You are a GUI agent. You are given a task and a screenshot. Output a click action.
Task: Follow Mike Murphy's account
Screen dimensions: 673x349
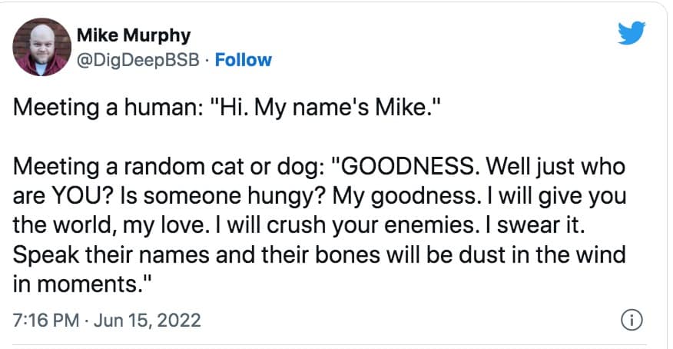coord(244,59)
